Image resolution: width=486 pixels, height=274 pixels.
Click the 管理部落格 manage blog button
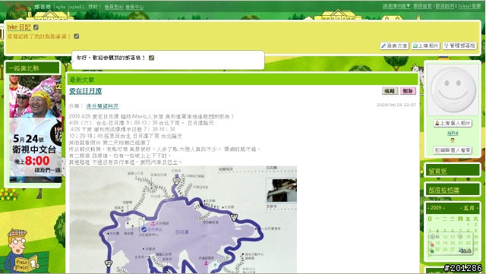pos(459,46)
